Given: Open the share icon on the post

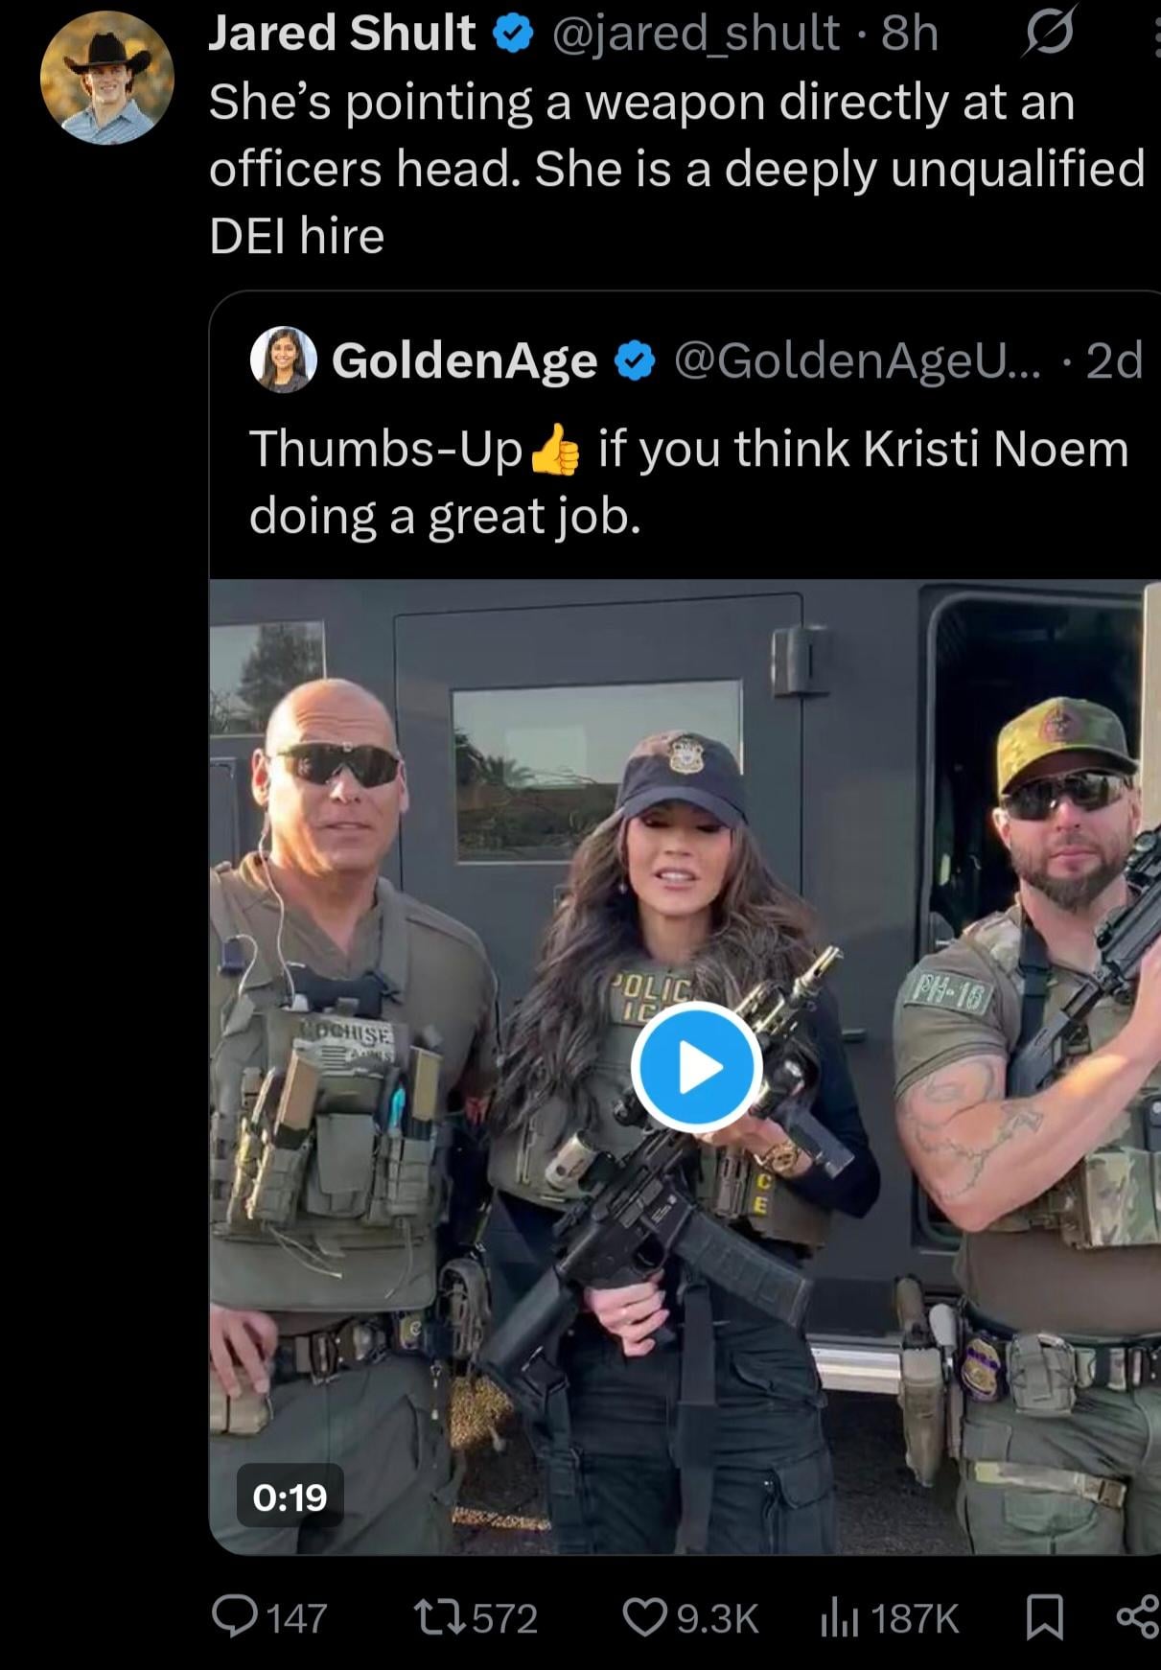Looking at the screenshot, I should (1139, 1618).
